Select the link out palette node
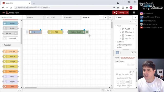164x92 pixels. (x=10, y=33)
